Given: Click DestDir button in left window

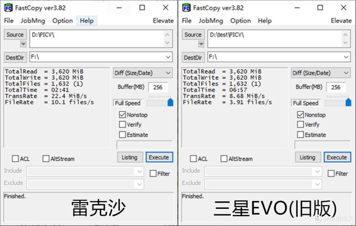Looking at the screenshot, I should click(15, 57).
